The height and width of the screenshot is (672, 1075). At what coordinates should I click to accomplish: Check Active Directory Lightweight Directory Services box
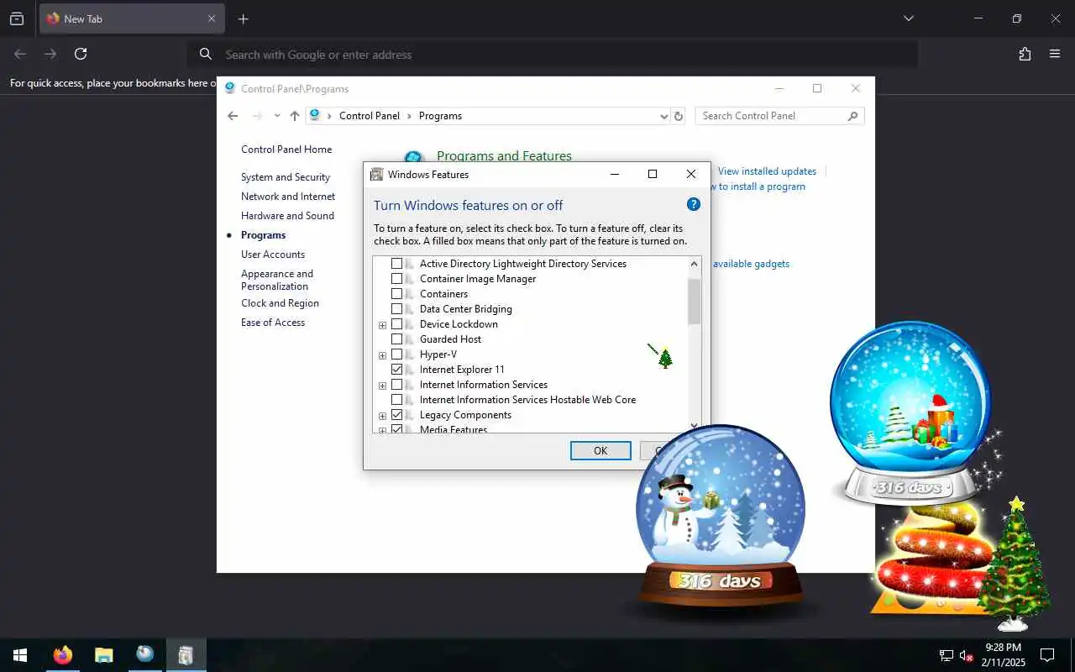click(x=397, y=264)
